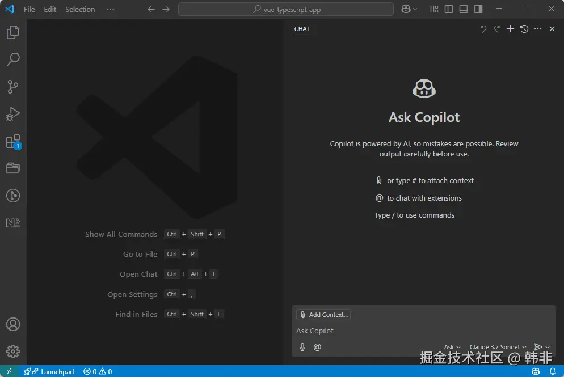
Task: Open the GitLens circular branch icon
Action: [13, 196]
